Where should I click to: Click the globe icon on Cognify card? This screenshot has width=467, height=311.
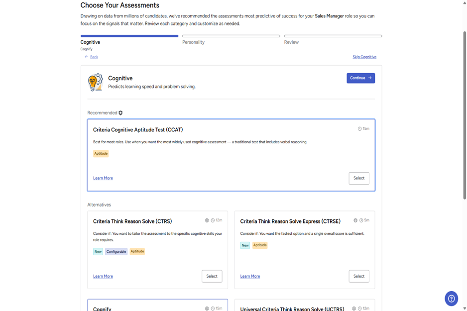[x=207, y=309]
